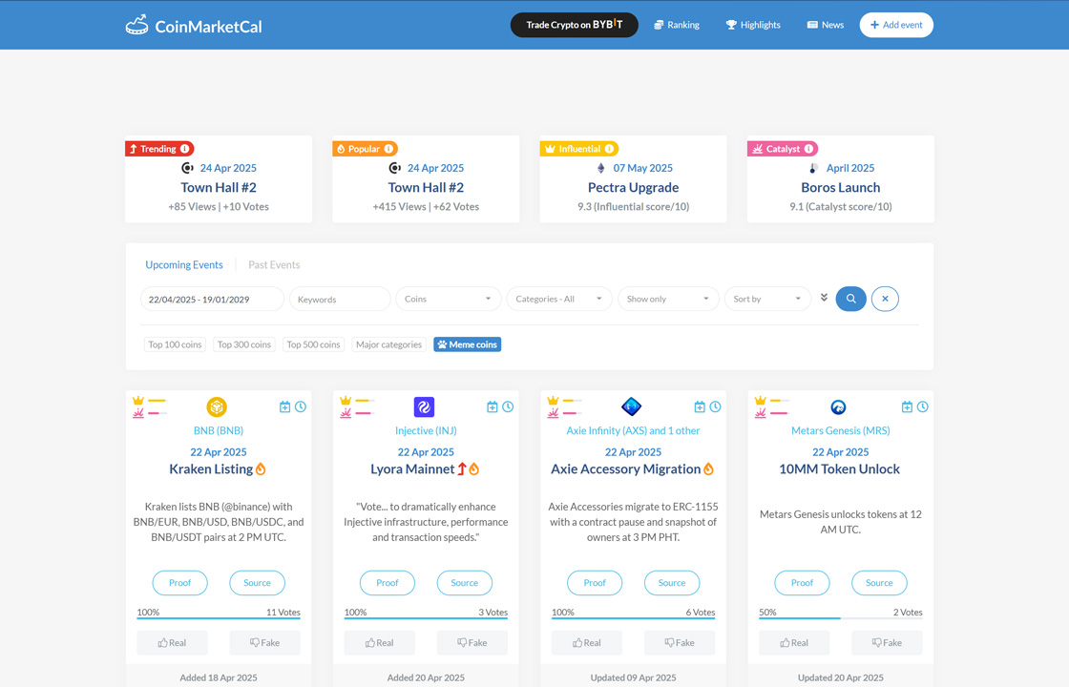Open Ranking in the top navigation
Screen dimensions: 1069x687
[x=677, y=25]
